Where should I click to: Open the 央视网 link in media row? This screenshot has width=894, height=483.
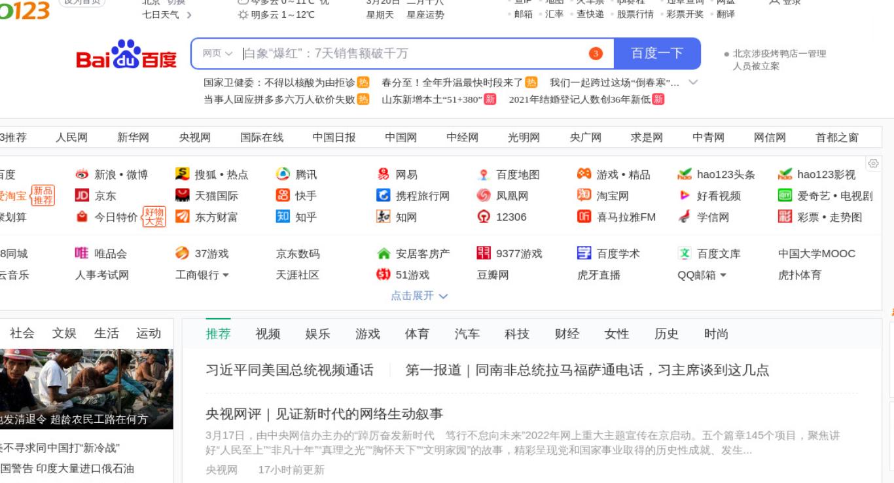click(195, 137)
